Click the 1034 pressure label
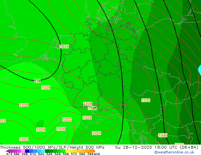 click(x=64, y=46)
